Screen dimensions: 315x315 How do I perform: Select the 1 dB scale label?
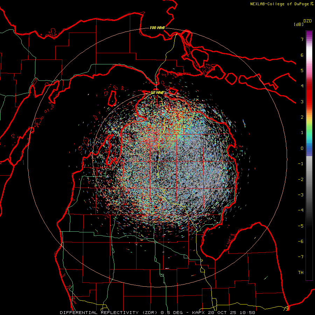pyautogui.click(x=302, y=133)
